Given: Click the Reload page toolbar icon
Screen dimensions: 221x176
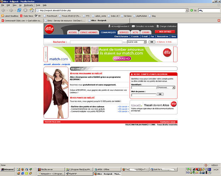Looking at the screenshot, I should [19, 10].
